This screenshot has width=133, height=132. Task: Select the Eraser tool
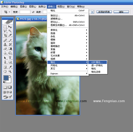pyautogui.click(x=5, y=49)
